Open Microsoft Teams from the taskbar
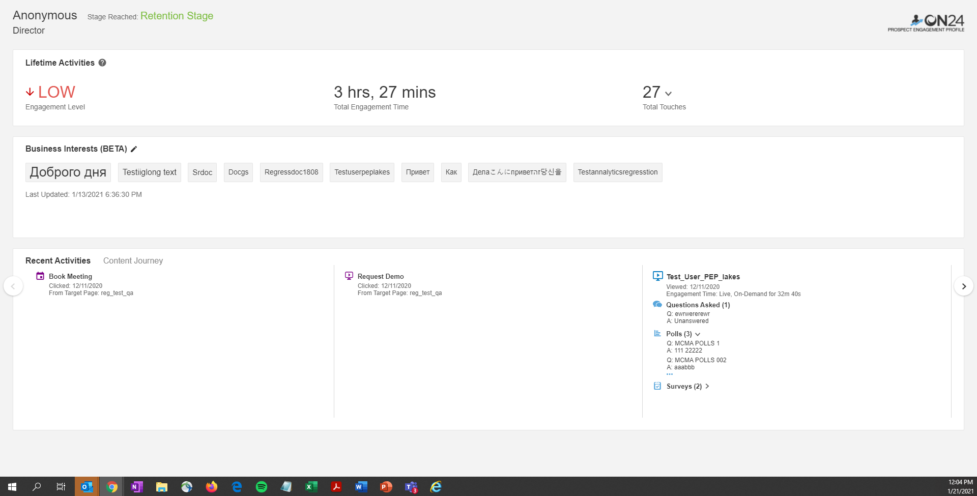The image size is (977, 496). 411,487
